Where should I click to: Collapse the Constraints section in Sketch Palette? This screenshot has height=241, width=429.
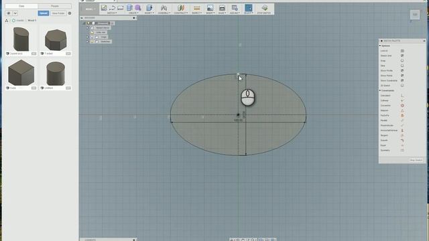(x=380, y=90)
